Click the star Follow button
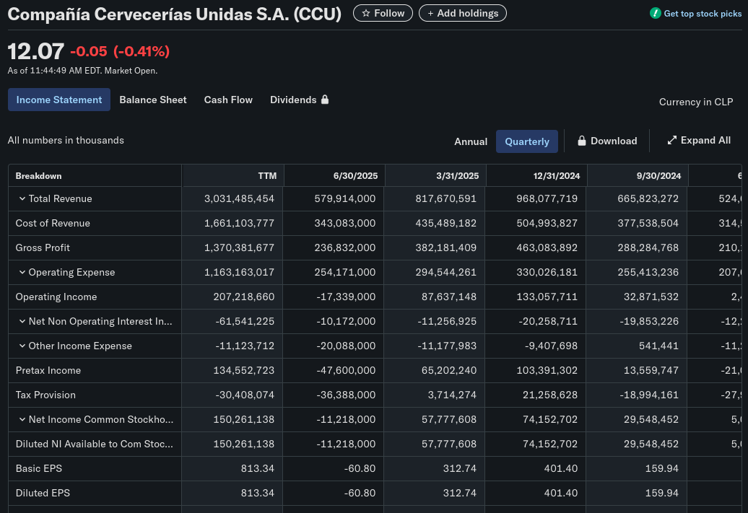Image resolution: width=748 pixels, height=513 pixels. [383, 13]
